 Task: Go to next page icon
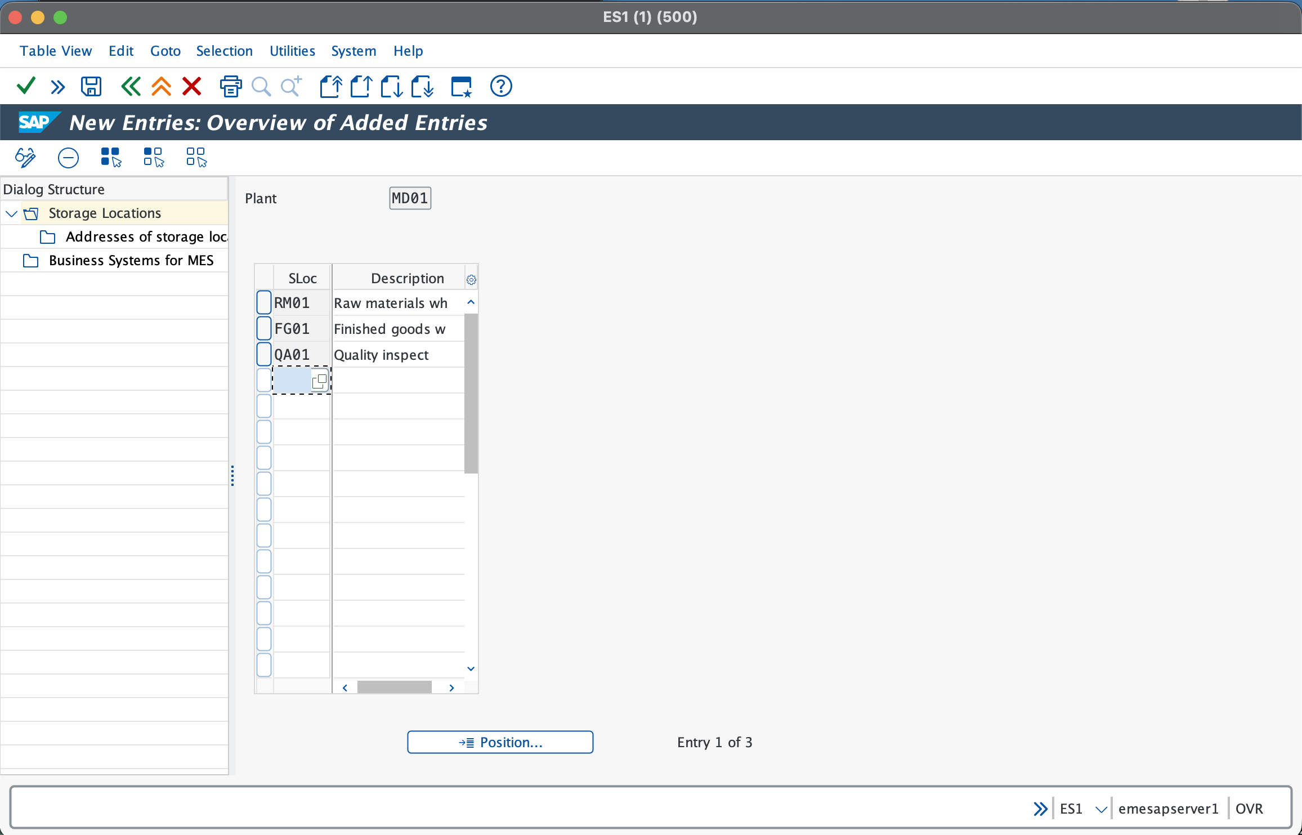392,87
